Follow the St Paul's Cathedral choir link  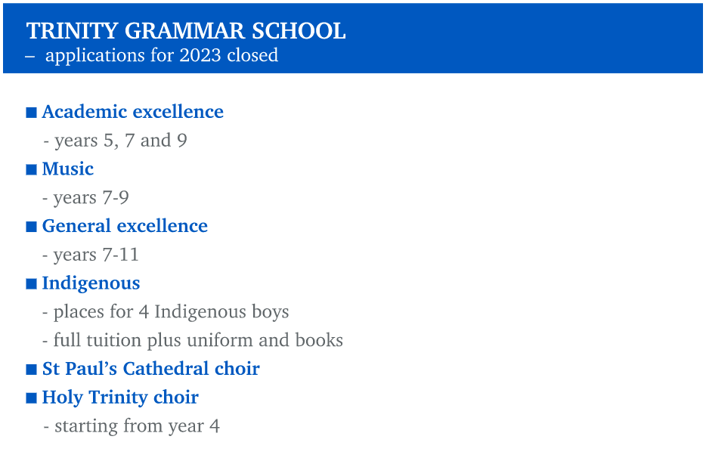tap(151, 368)
